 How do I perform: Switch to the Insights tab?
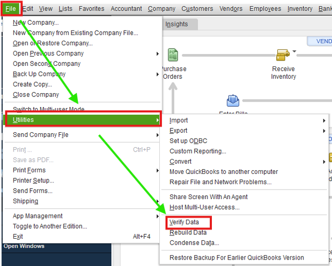tap(180, 24)
